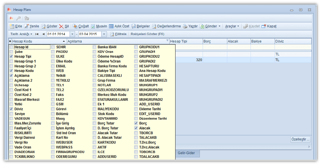This screenshot has width=321, height=165.
Task: Click the Özelleştir... button
Action: pos(300,139)
